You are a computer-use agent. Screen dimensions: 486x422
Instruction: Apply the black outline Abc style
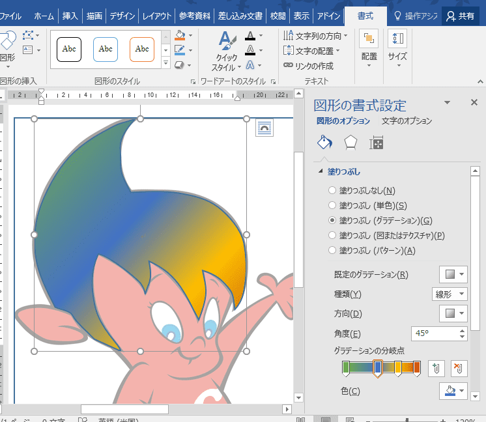[x=69, y=49]
